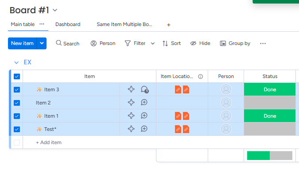Open Filter dropdown chevron

tap(152, 44)
